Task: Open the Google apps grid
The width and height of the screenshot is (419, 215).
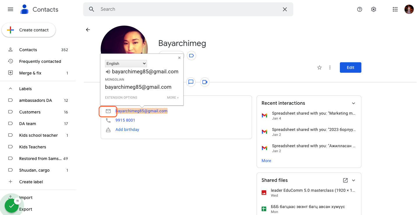Action: 395,9
